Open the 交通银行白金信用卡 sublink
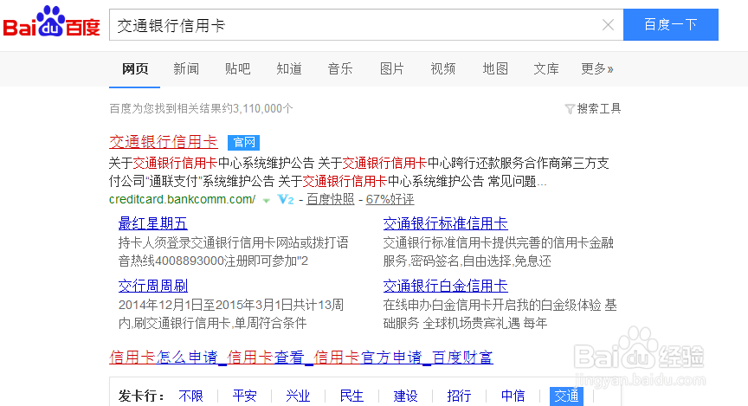Image resolution: width=748 pixels, height=406 pixels. (x=445, y=286)
